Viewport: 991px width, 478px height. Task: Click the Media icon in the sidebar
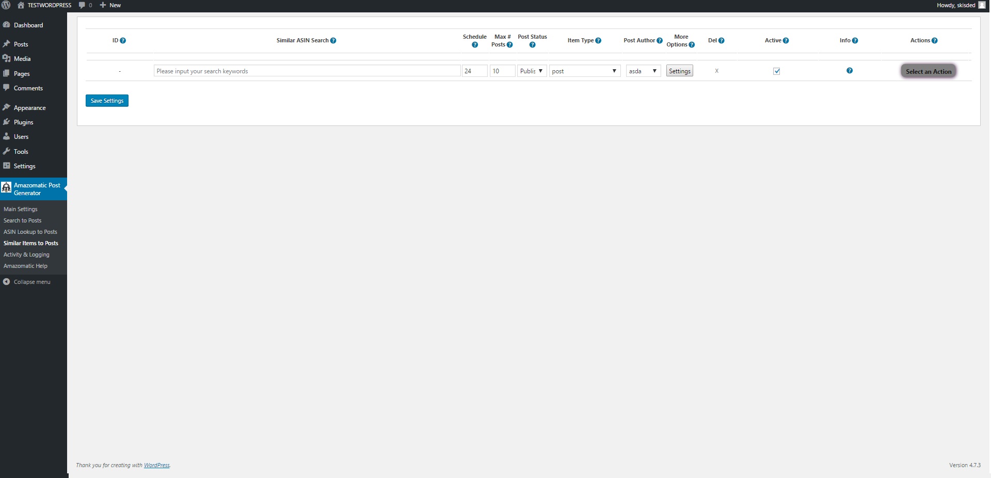(7, 58)
